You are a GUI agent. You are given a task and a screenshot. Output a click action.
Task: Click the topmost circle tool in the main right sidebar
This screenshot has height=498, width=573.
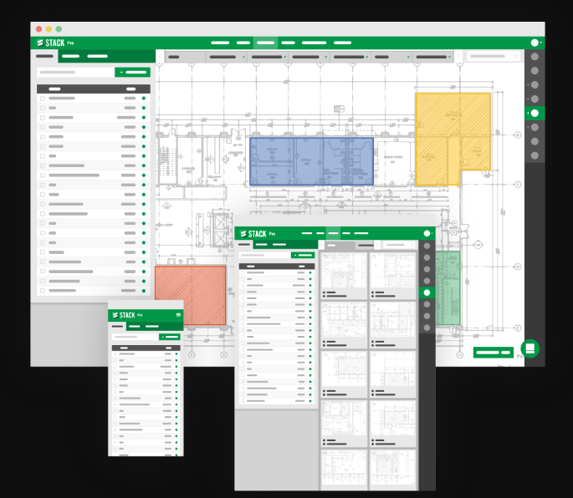click(x=535, y=57)
